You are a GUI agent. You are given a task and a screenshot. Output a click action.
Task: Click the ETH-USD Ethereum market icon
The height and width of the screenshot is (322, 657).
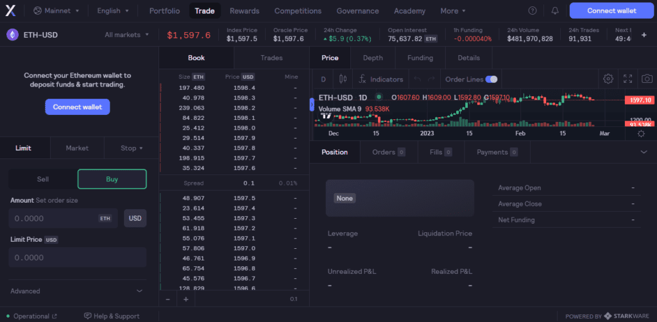point(12,35)
